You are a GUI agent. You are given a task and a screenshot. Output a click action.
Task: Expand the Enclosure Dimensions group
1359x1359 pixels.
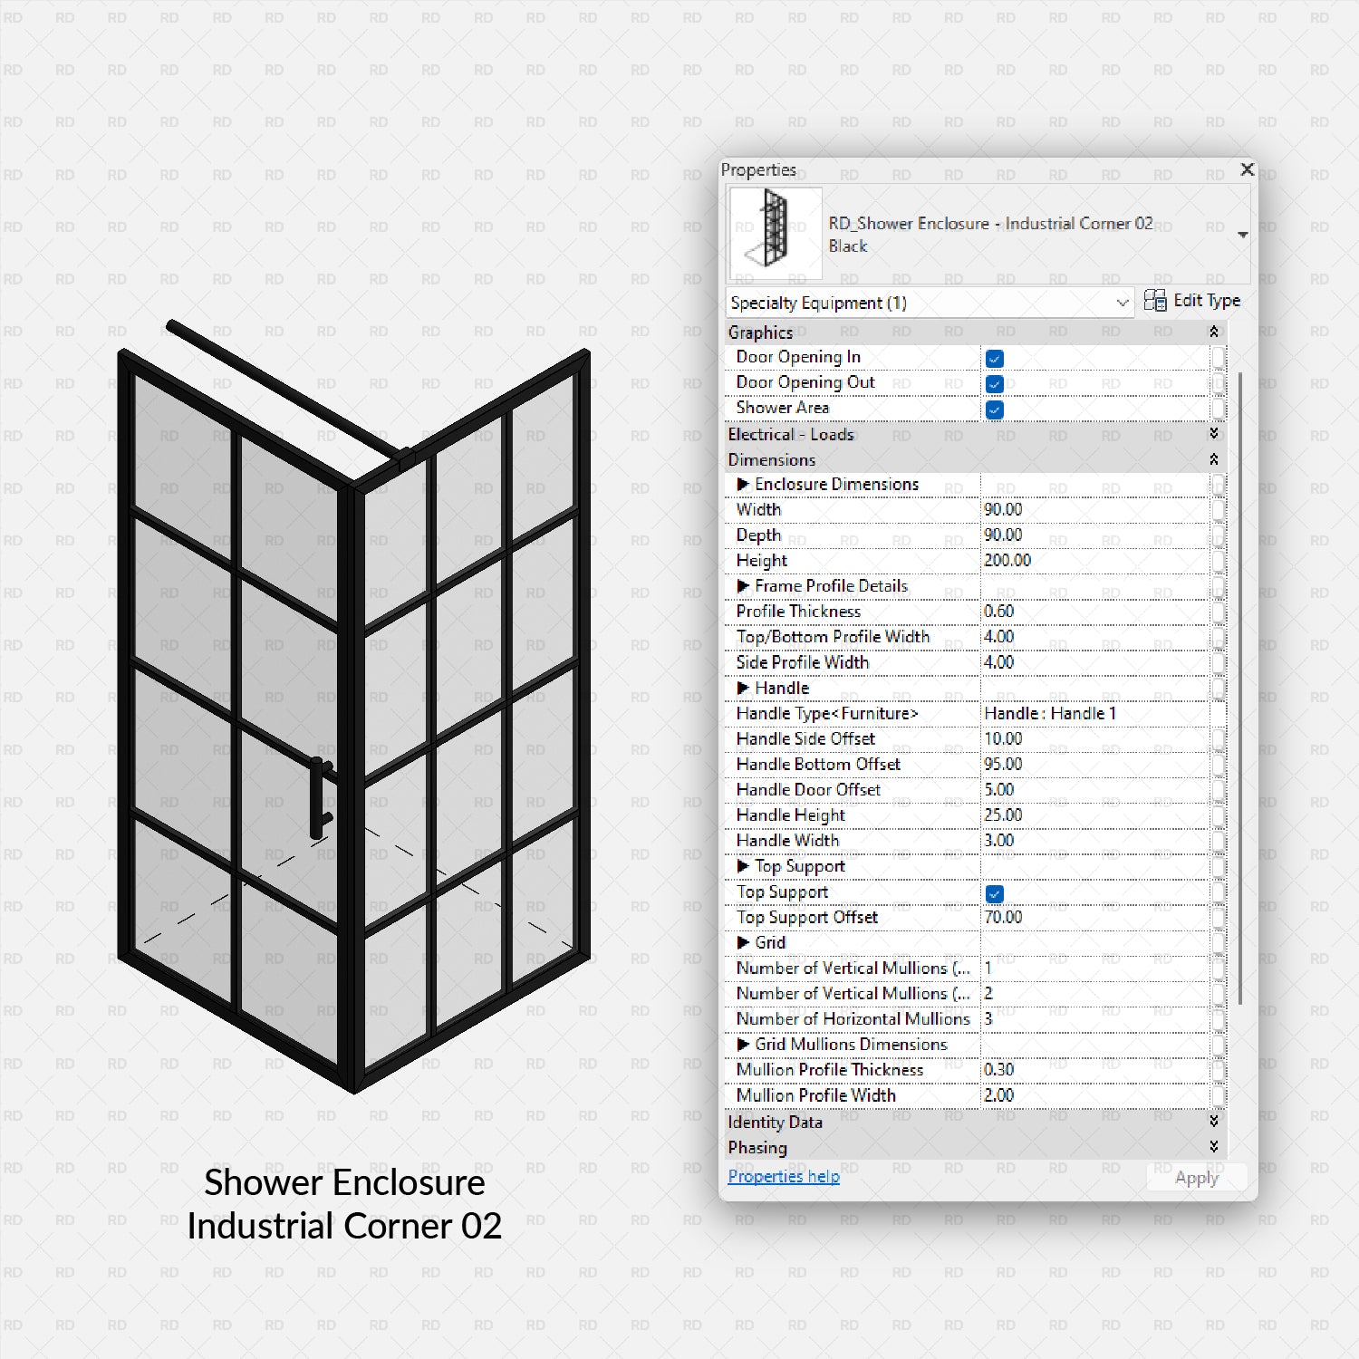click(x=743, y=485)
